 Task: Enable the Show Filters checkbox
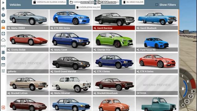[157, 5]
